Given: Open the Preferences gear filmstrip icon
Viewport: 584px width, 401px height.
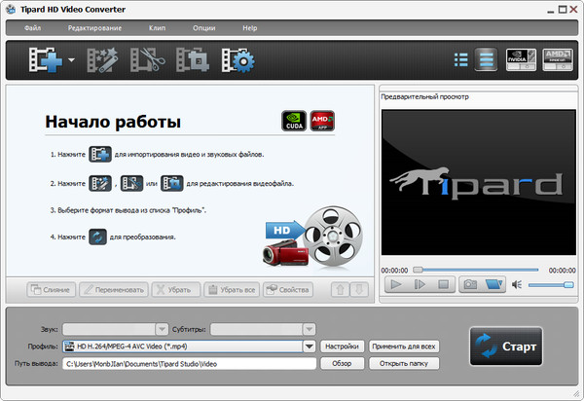Looking at the screenshot, I should [237, 61].
